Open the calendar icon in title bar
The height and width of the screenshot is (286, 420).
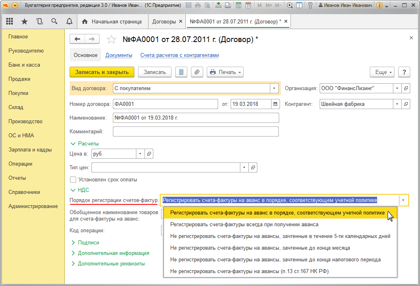pos(248,5)
